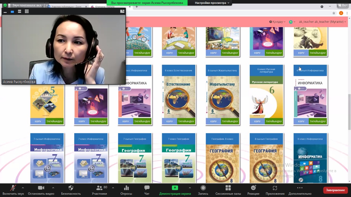Expand share options arrow beside Демонстрация экрана

coord(190,188)
